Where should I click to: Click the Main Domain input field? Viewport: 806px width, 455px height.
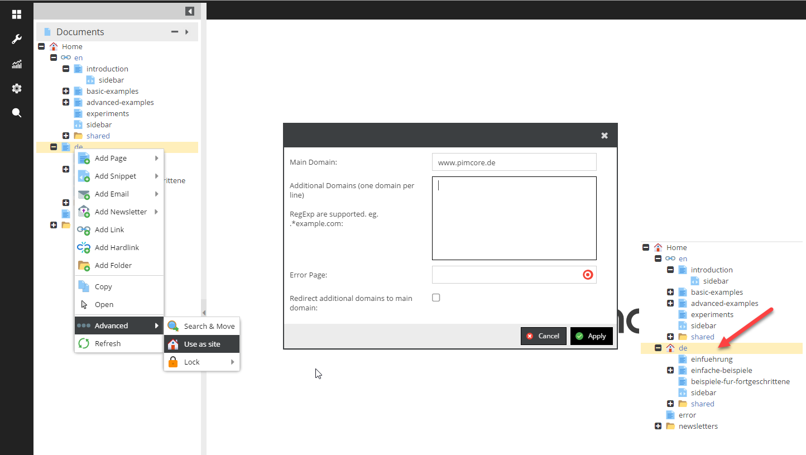[514, 162]
